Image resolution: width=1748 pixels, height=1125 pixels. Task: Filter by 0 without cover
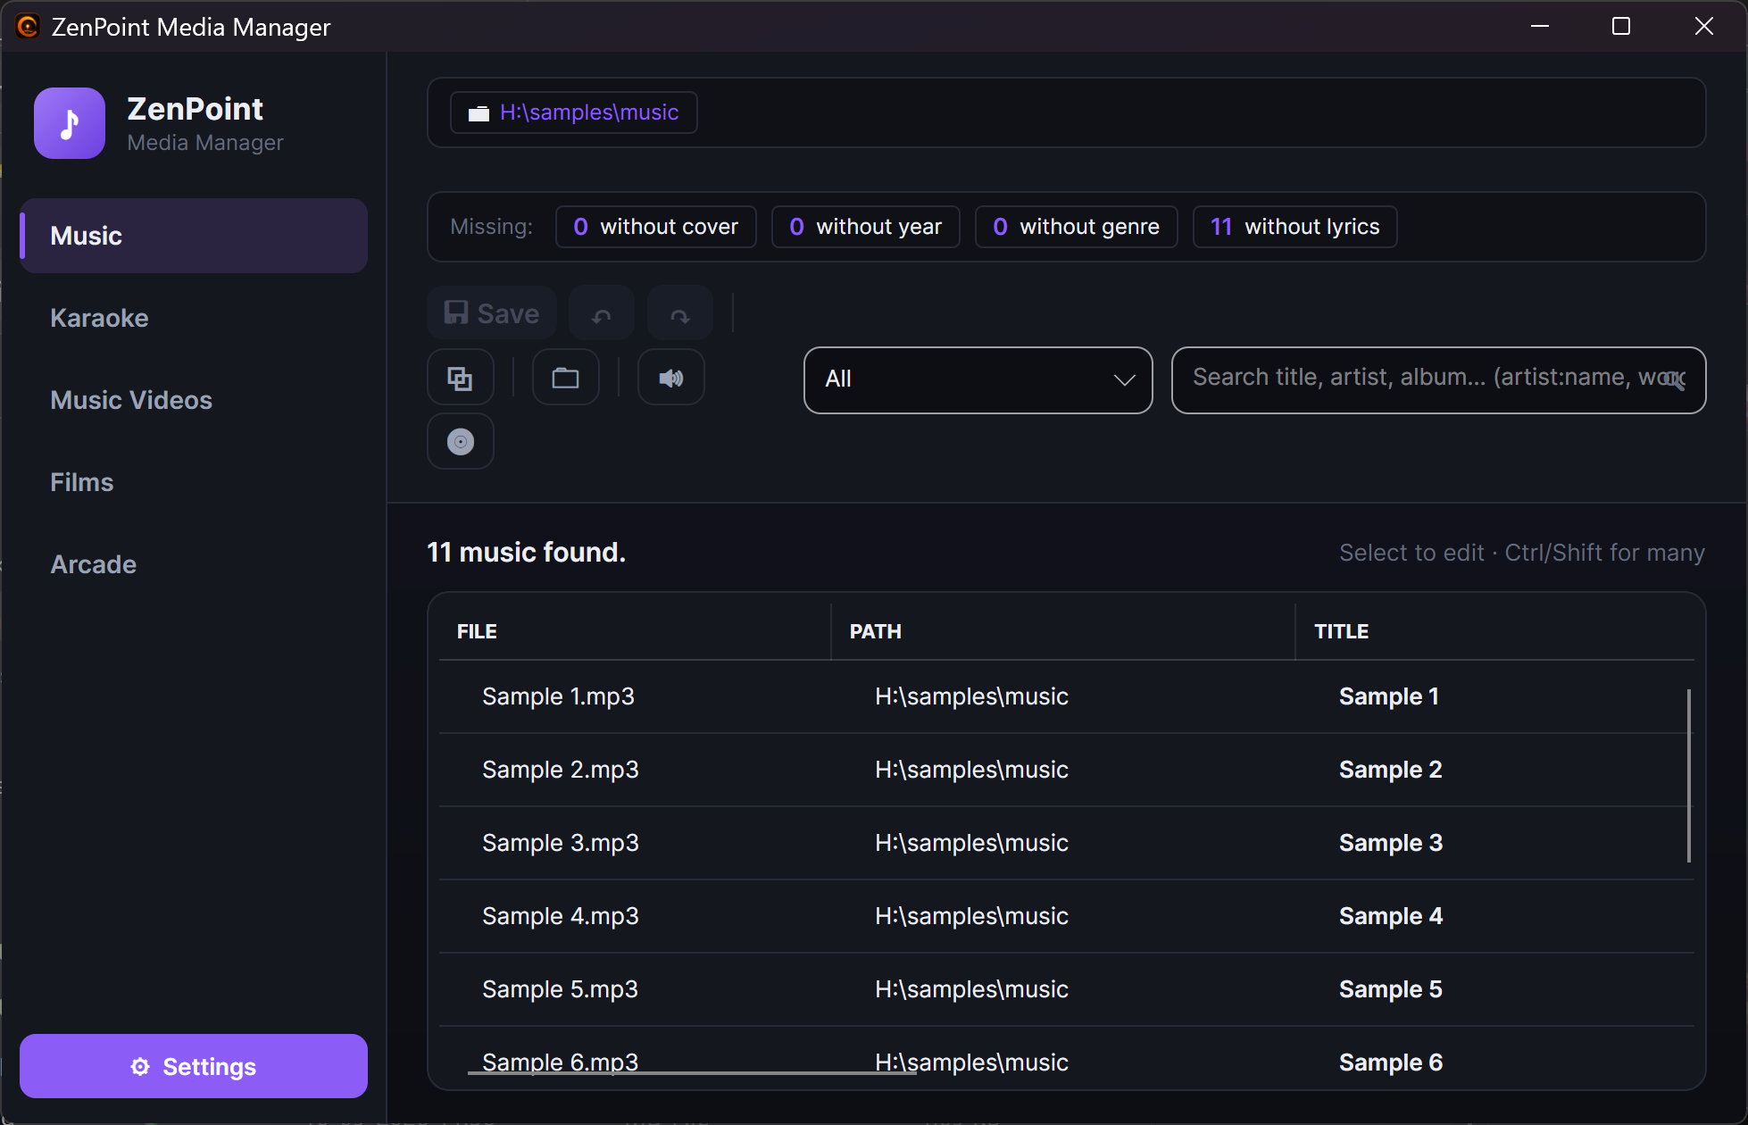(656, 227)
